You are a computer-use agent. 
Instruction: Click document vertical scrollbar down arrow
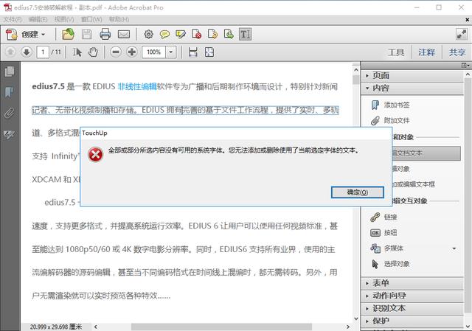point(356,318)
